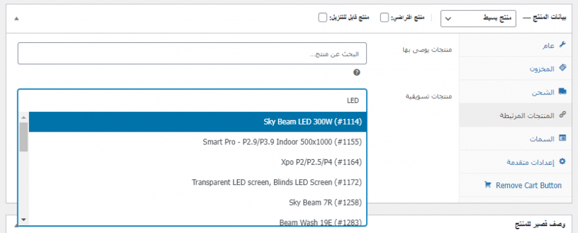Click the help question mark icon

click(x=356, y=73)
